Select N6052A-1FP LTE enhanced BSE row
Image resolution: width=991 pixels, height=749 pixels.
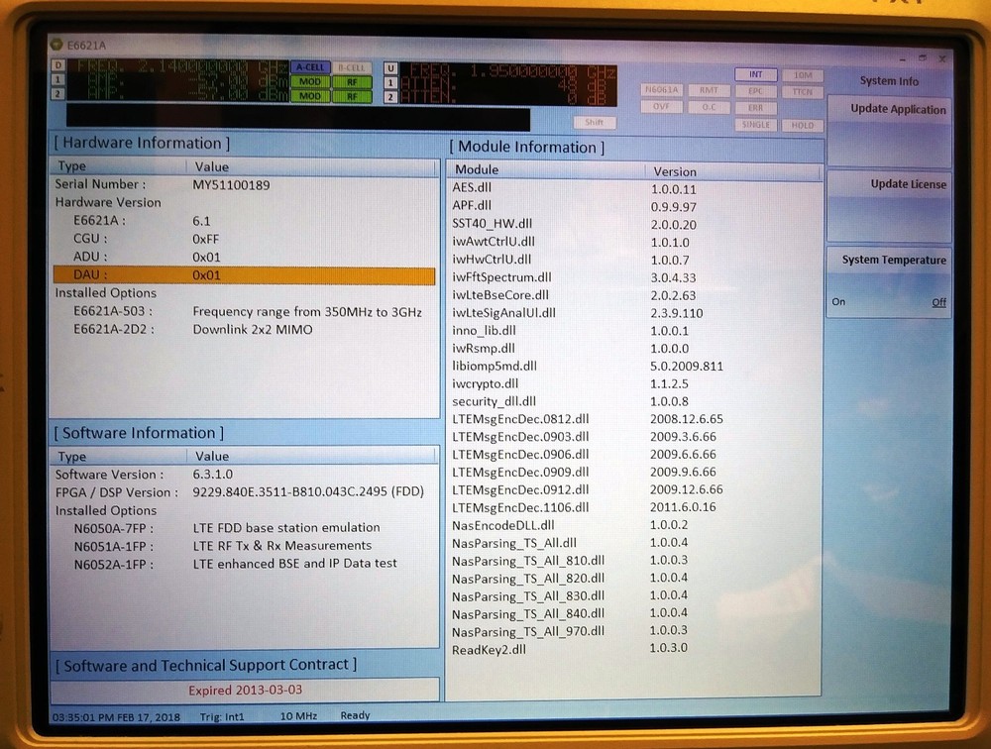click(245, 564)
